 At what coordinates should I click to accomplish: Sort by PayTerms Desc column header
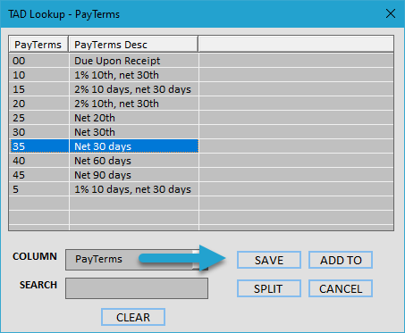[133, 45]
